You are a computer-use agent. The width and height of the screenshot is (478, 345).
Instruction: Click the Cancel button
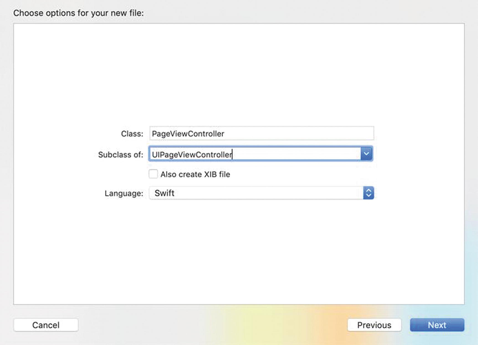pyautogui.click(x=46, y=325)
